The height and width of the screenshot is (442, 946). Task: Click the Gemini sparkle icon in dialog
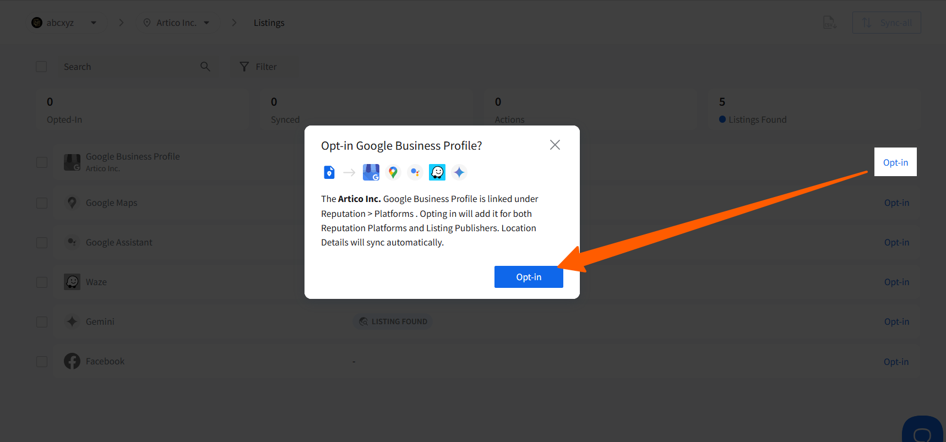tap(459, 172)
